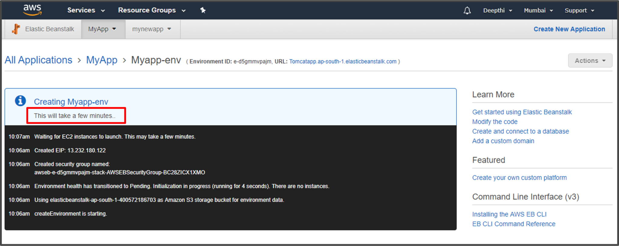Expand the mynewapp dropdown

click(153, 29)
